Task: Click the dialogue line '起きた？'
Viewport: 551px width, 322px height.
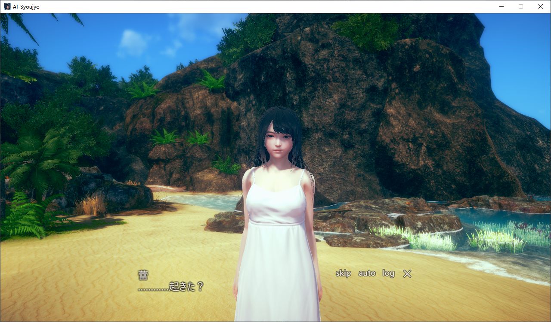Action: pos(186,287)
